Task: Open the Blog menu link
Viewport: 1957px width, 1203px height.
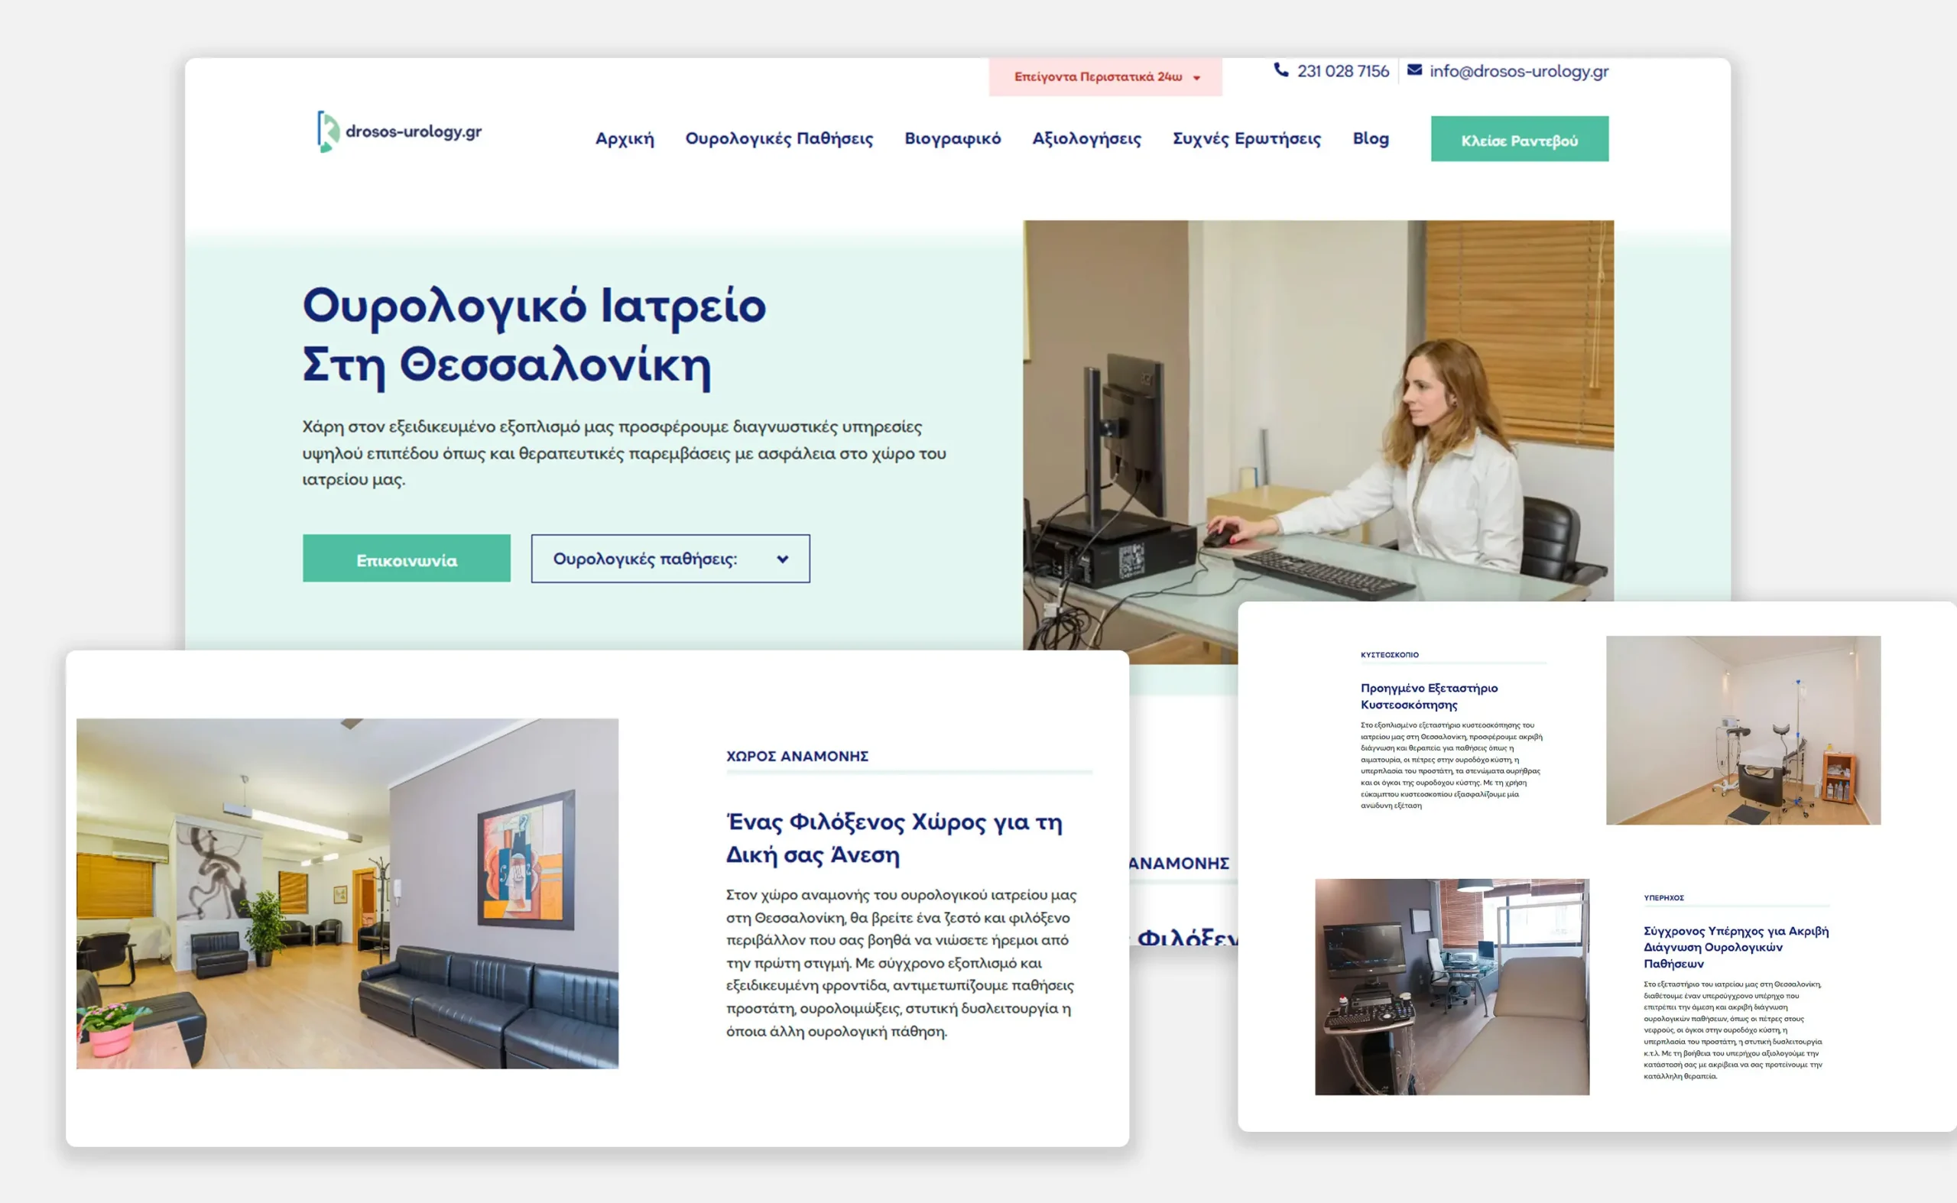Action: pos(1370,139)
